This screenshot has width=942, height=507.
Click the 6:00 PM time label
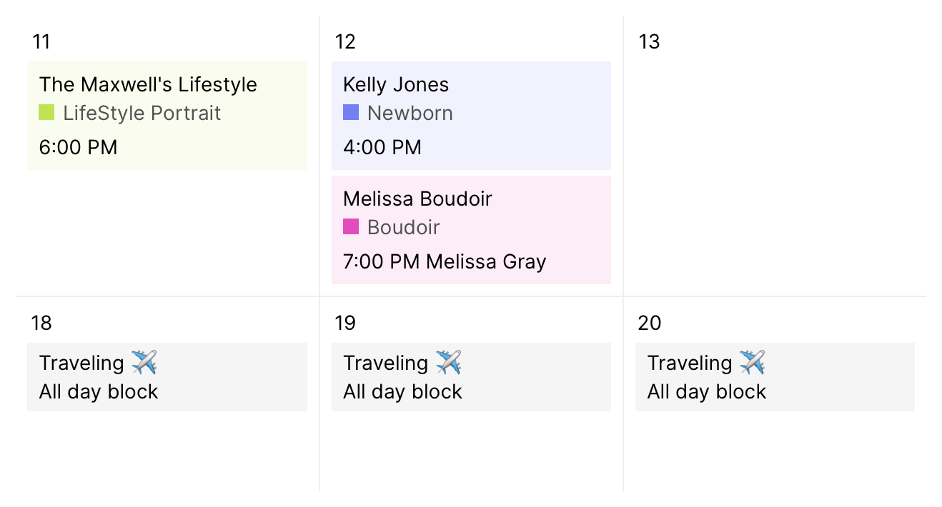[x=78, y=148]
